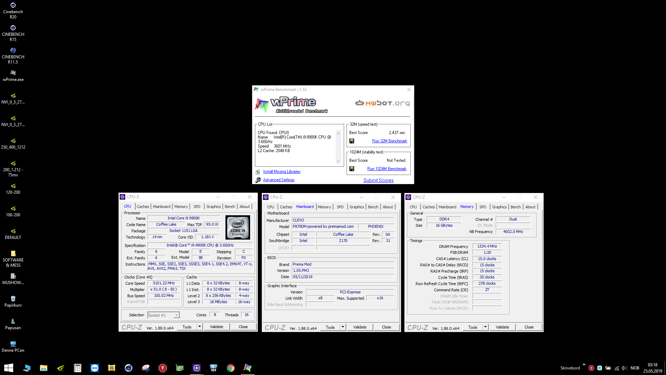Open the Cinebench R20 desktop shortcut
Screen dimensions: 666x375
pyautogui.click(x=13, y=10)
